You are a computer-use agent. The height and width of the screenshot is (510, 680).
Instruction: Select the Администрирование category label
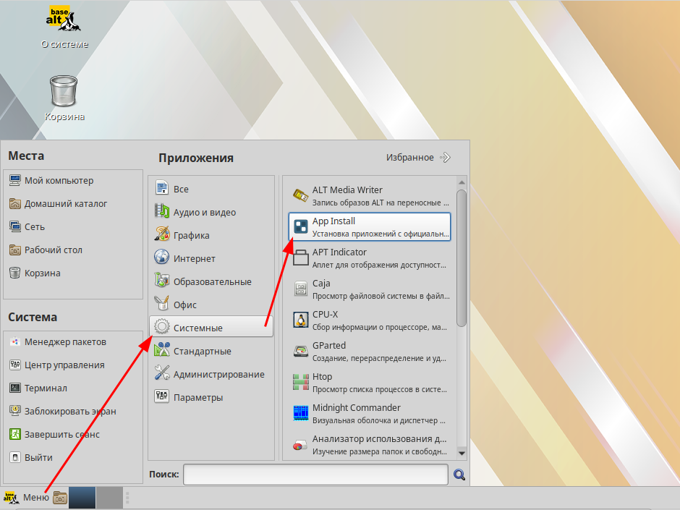click(219, 374)
